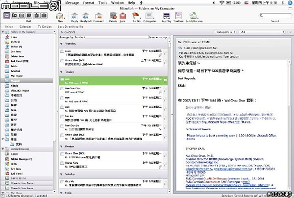Click the mailto link in email signature
The image size is (294, 198).
tap(233, 169)
